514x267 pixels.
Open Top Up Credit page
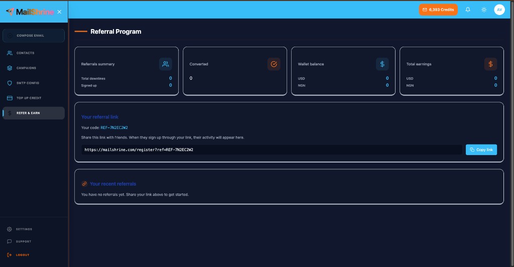[x=34, y=98]
